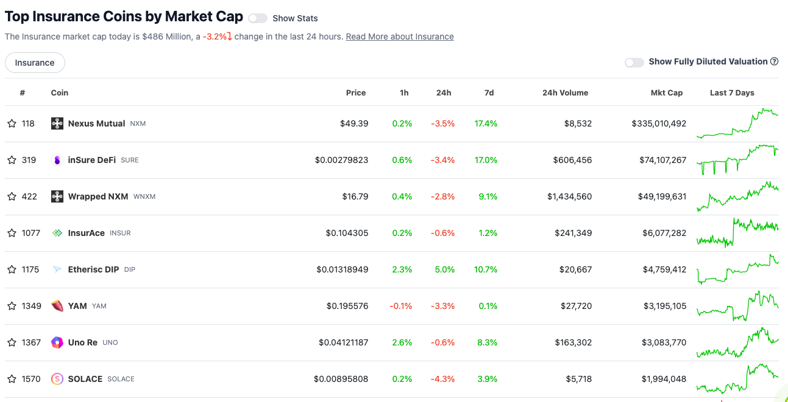Image resolution: width=788 pixels, height=402 pixels.
Task: Sort table by 24h change column
Action: pos(444,93)
